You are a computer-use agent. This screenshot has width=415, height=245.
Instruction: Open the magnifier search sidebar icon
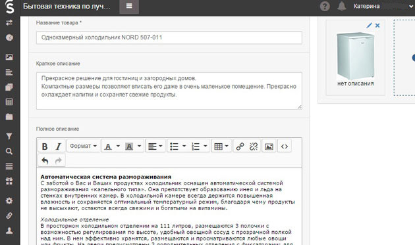click(9, 151)
